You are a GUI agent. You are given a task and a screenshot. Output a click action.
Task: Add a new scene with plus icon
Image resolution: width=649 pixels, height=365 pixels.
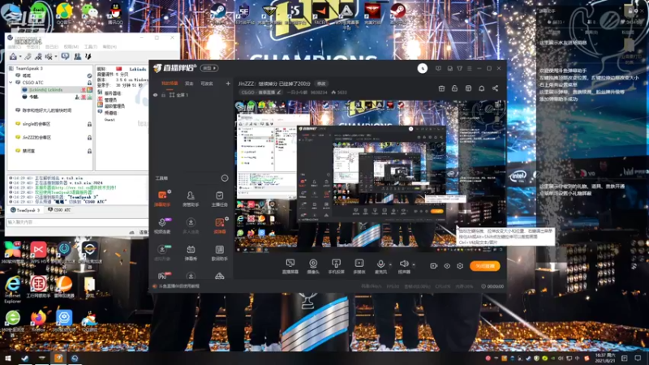click(x=228, y=84)
